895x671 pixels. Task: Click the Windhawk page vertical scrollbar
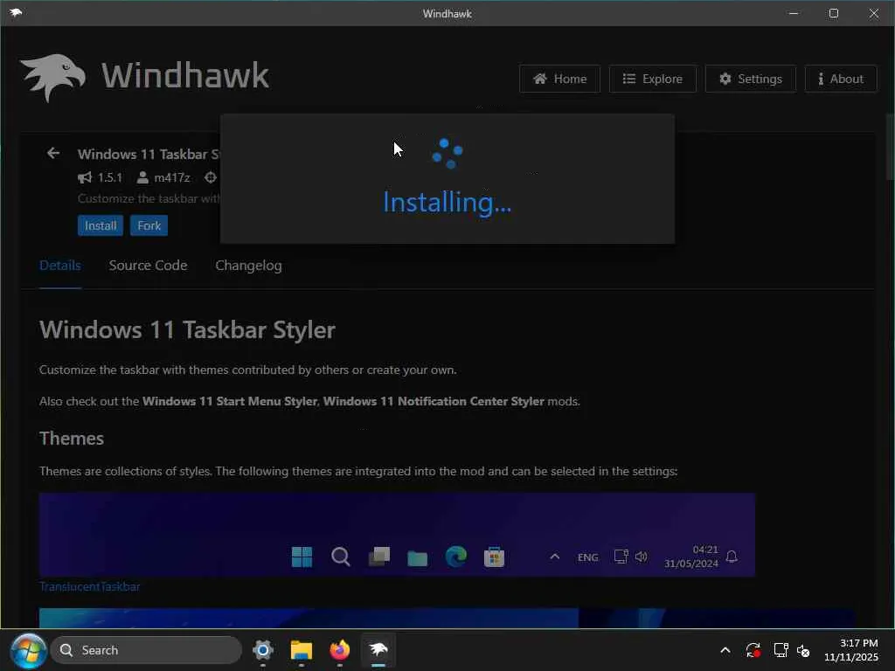click(x=891, y=147)
